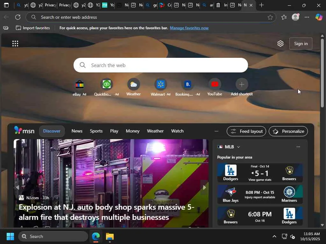Open the QuickBooks shortcut tile
Image resolution: width=326 pixels, height=244 pixels.
(106, 87)
